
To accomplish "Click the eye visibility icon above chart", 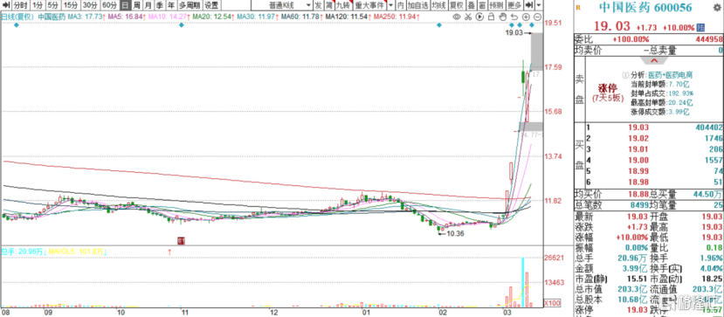I will pyautogui.click(x=457, y=17).
